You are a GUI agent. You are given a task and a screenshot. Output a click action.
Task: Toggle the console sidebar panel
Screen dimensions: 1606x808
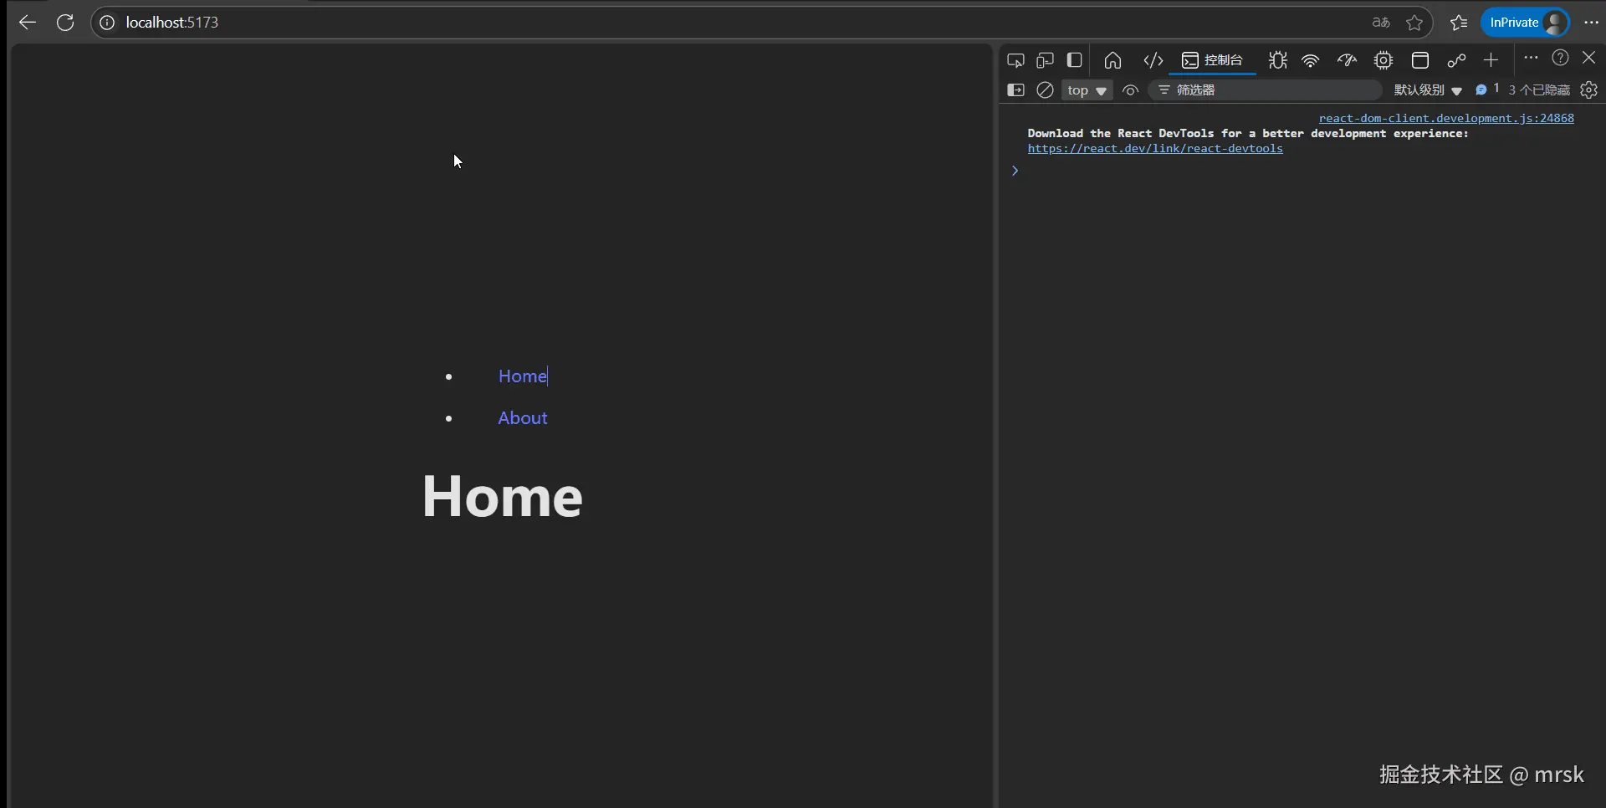tap(1015, 90)
